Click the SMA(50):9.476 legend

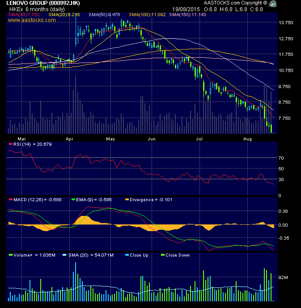click(x=104, y=15)
